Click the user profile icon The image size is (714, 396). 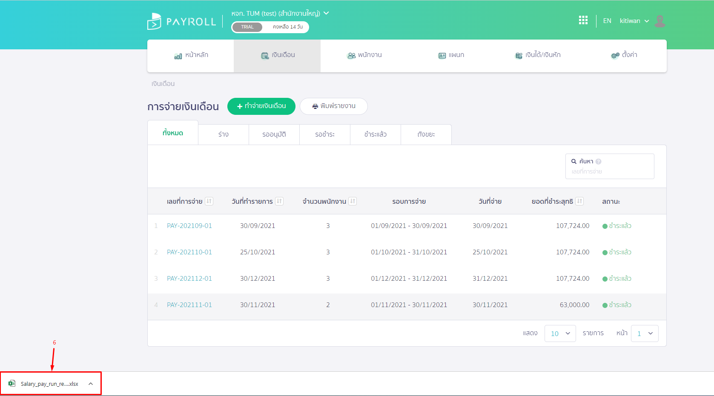pyautogui.click(x=660, y=21)
